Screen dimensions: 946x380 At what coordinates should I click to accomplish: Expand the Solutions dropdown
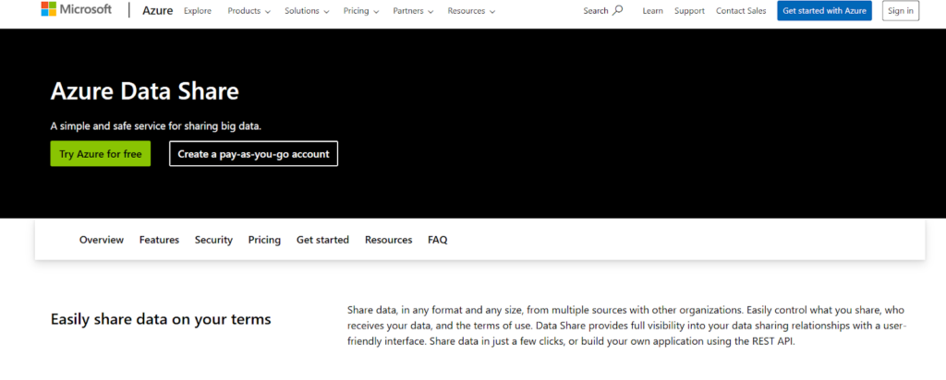click(307, 11)
